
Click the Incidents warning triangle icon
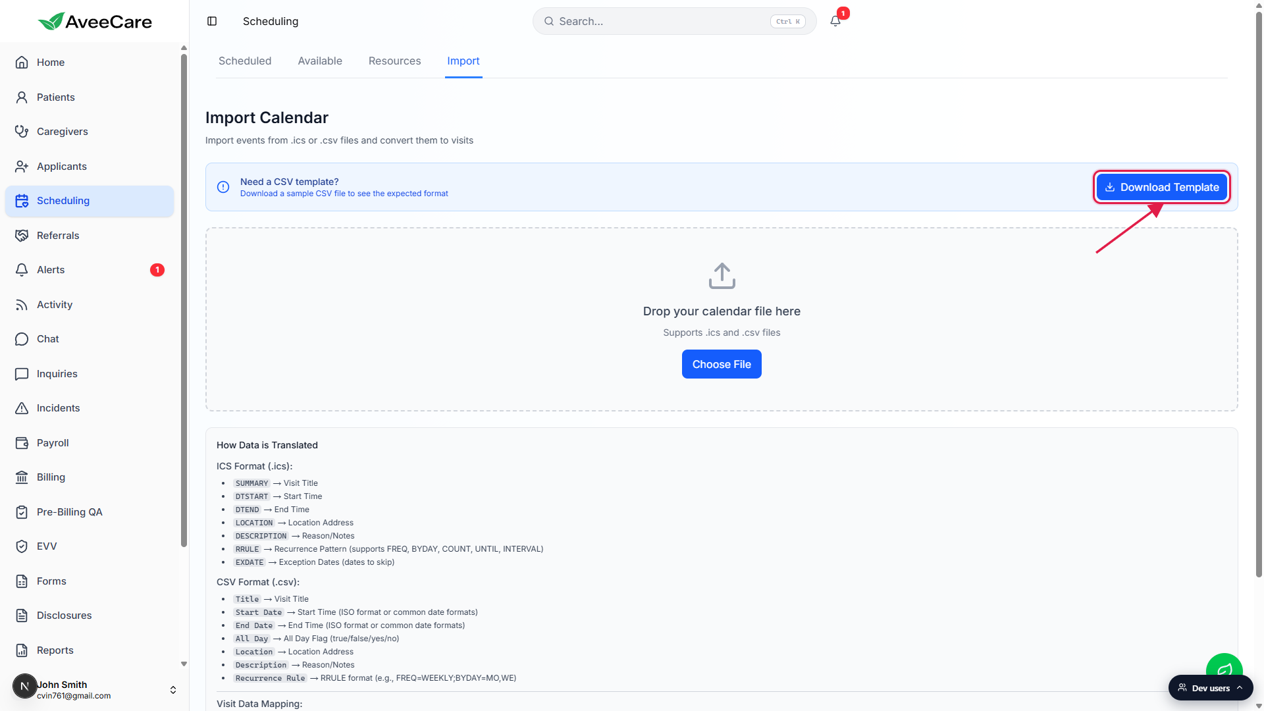coord(22,408)
